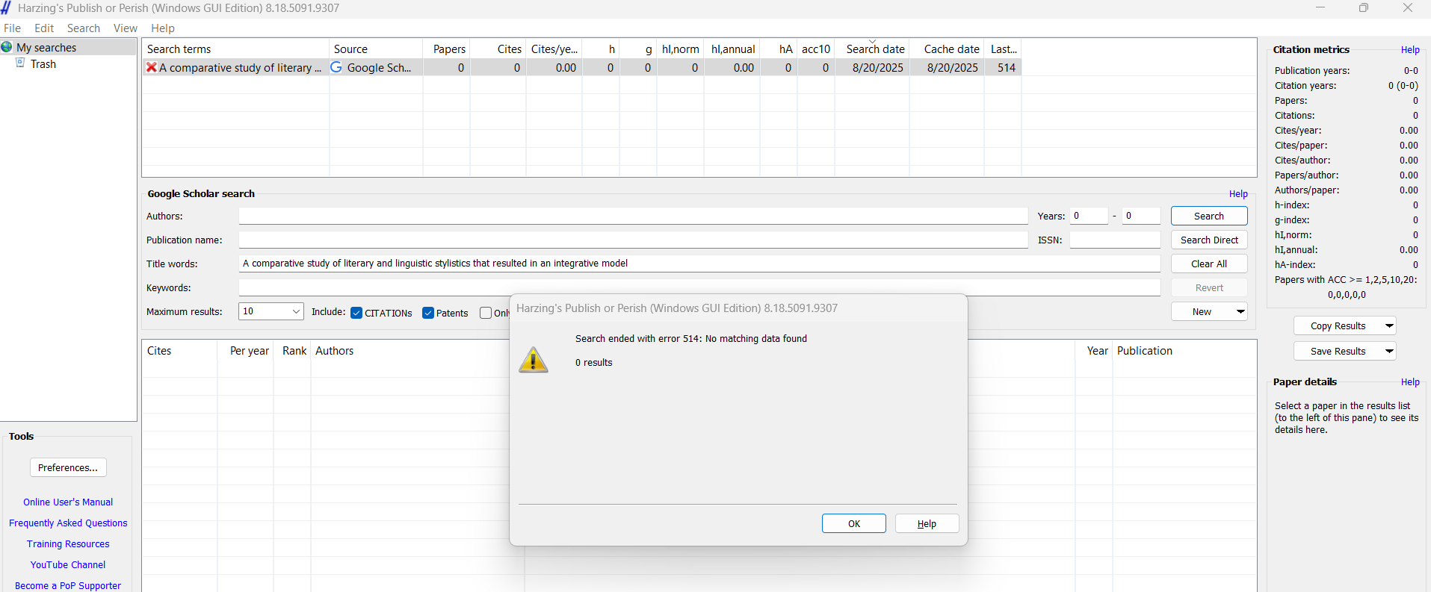This screenshot has height=592, width=1431.
Task: Select the Trash tree item
Action: tap(43, 64)
